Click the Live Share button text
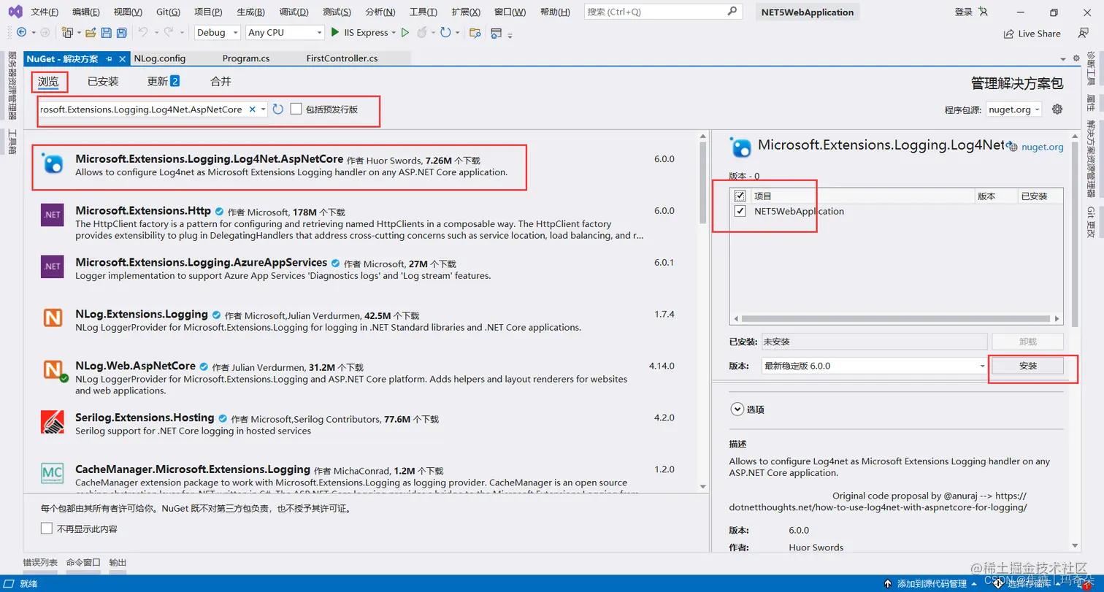 [x=1039, y=34]
